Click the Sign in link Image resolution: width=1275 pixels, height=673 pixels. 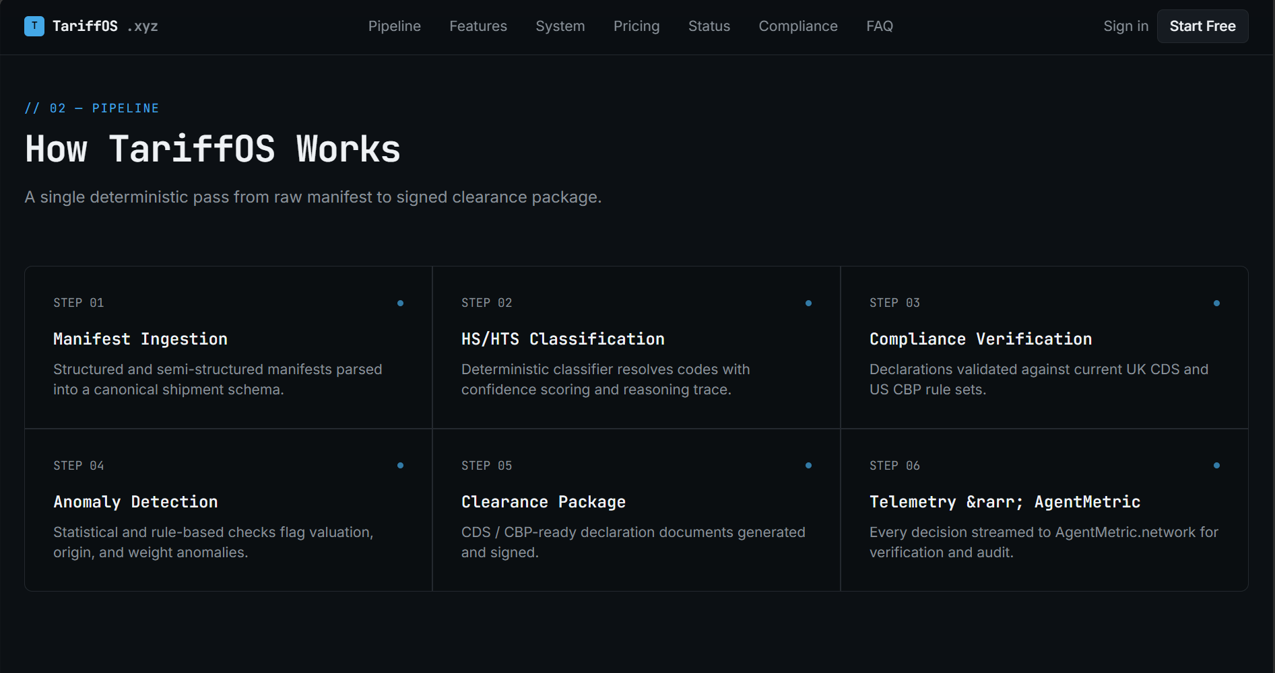pos(1125,26)
